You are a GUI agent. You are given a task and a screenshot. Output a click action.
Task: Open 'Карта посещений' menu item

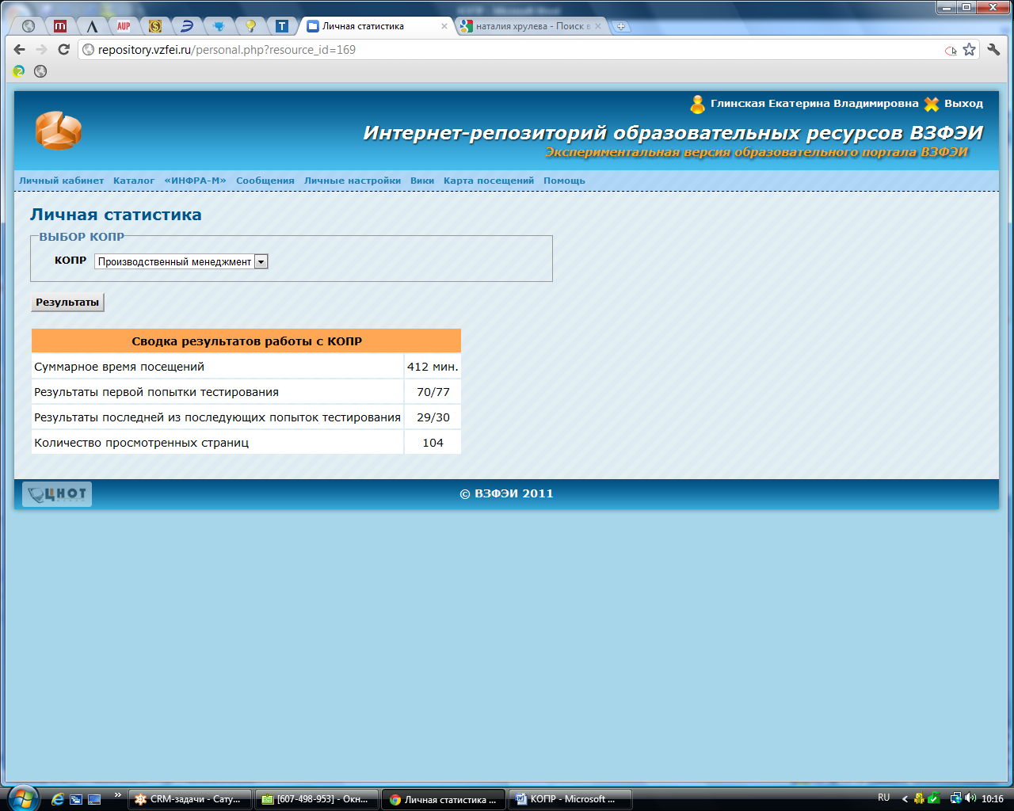click(x=489, y=181)
